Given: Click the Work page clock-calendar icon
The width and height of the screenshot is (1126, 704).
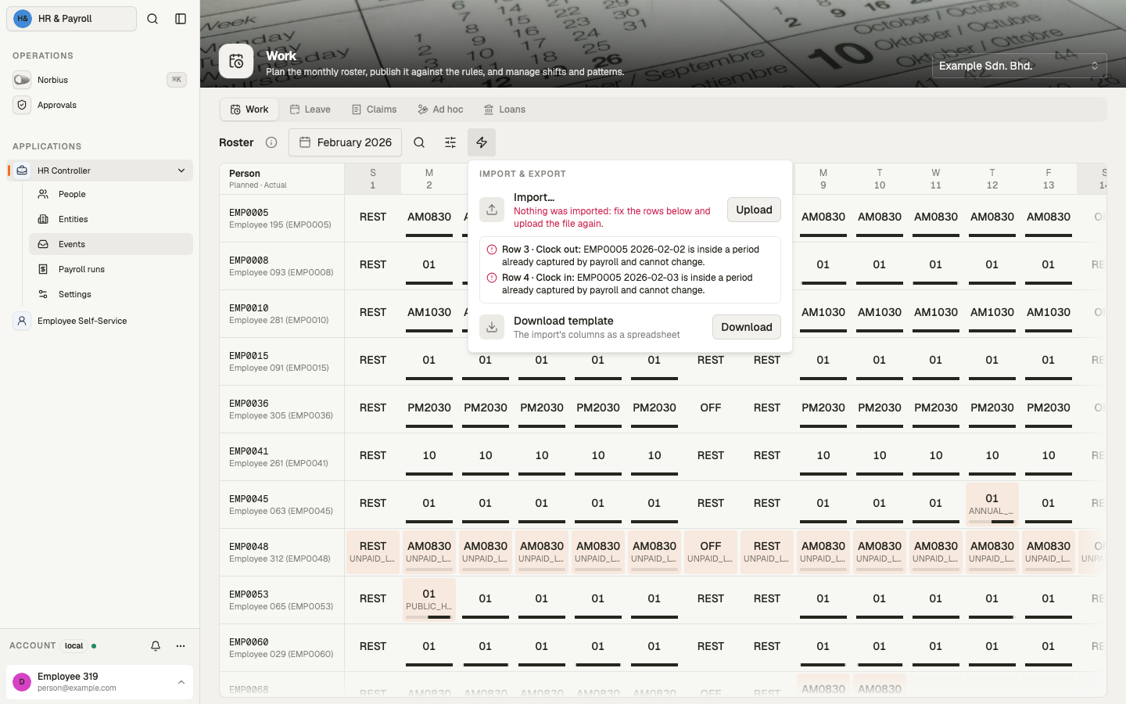Looking at the screenshot, I should click(236, 61).
